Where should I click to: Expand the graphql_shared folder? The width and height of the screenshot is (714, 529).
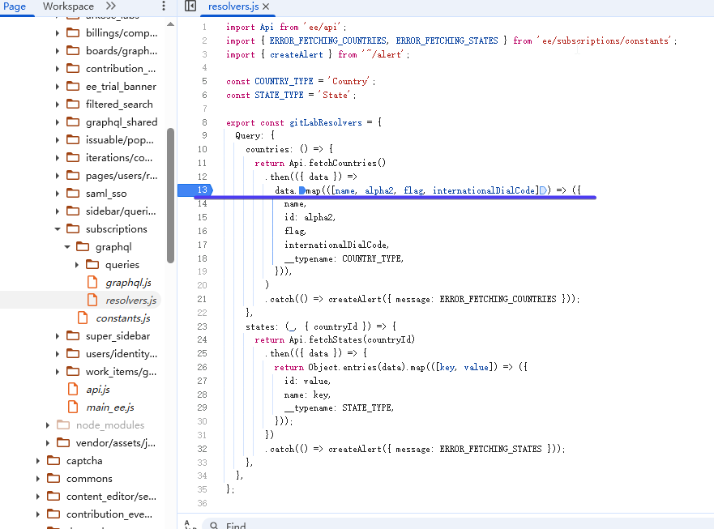[x=57, y=122]
